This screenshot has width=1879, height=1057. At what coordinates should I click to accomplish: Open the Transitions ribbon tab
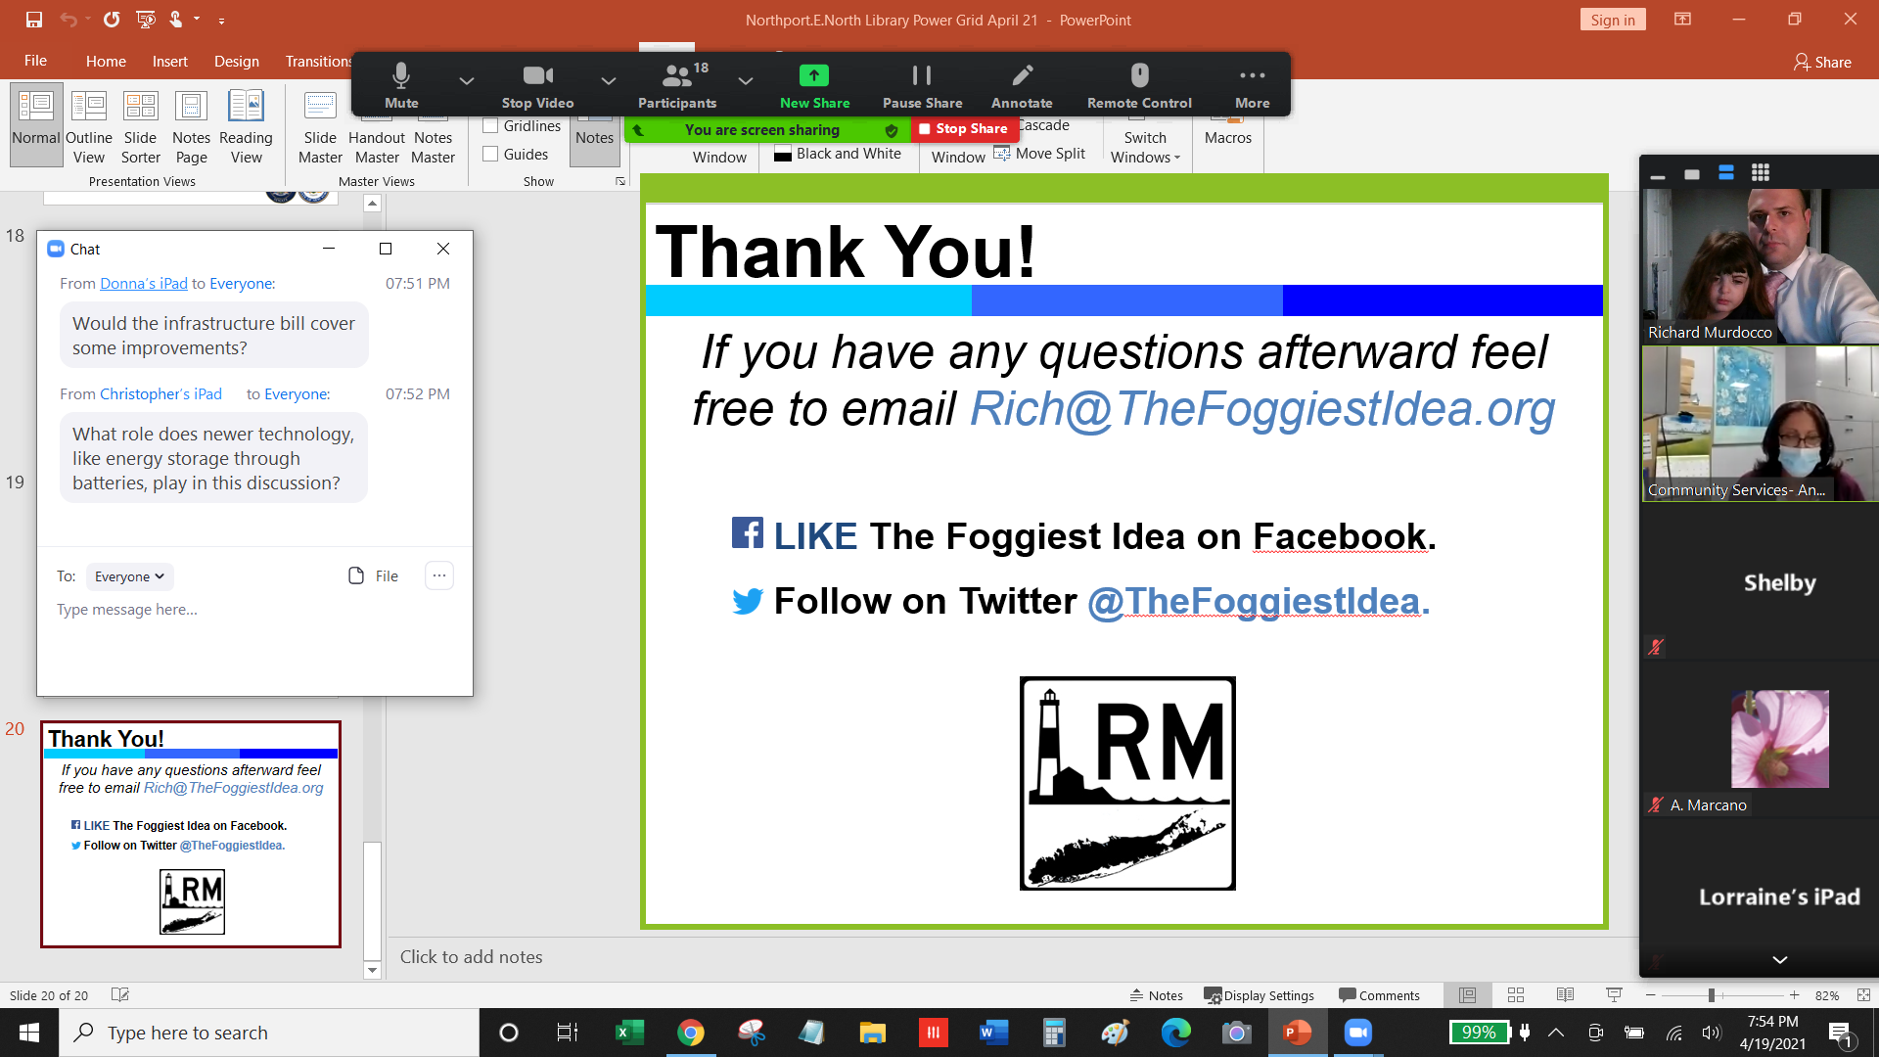point(317,61)
